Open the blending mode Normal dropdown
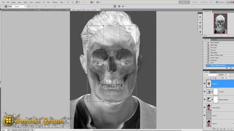 (x=211, y=75)
